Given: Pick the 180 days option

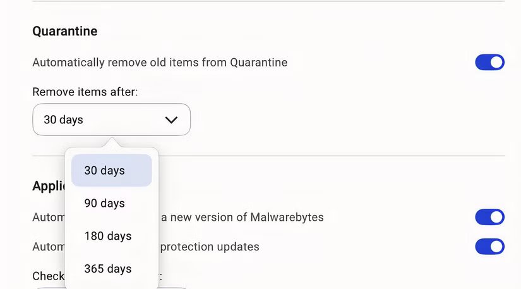Looking at the screenshot, I should click(x=108, y=237).
